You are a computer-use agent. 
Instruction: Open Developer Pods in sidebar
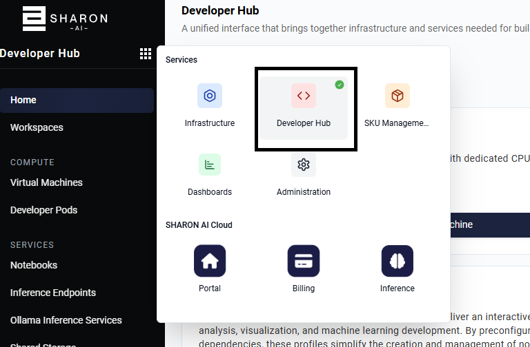43,210
